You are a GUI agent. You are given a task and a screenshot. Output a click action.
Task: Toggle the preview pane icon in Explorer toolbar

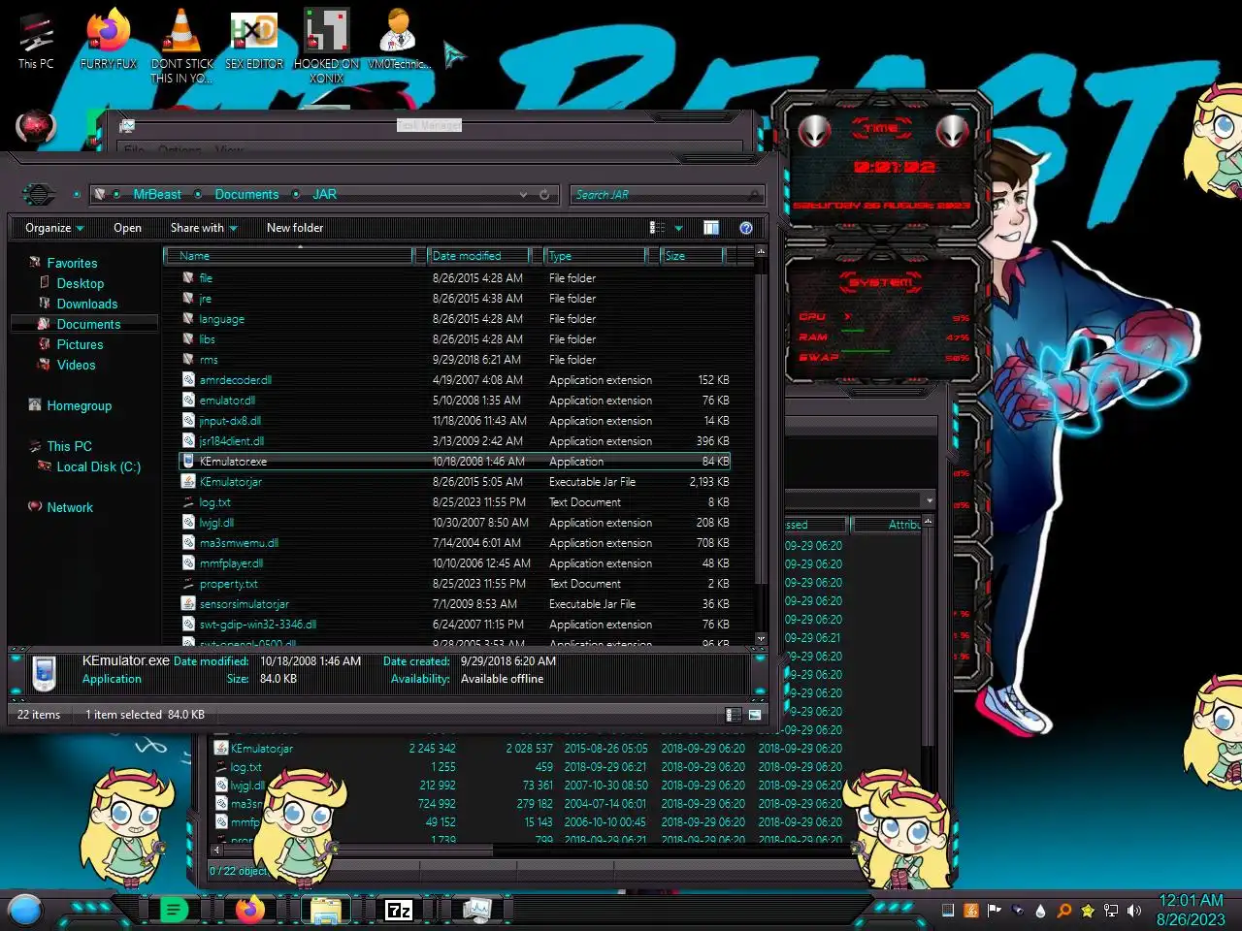coord(711,228)
